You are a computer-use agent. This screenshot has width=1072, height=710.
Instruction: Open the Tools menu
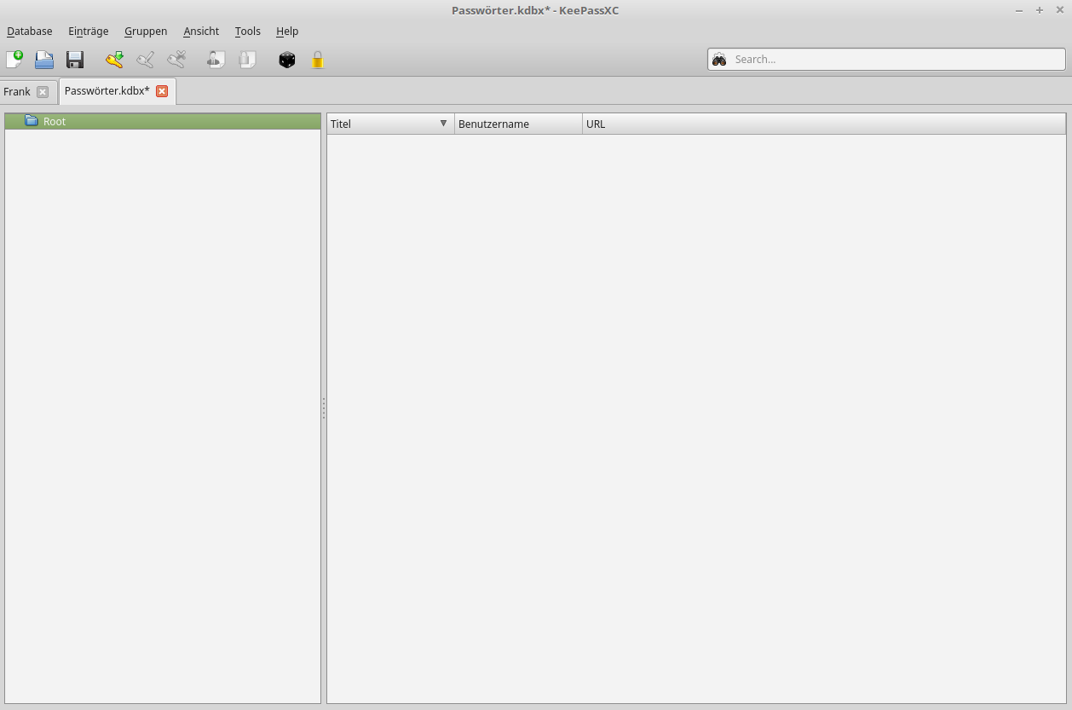(248, 32)
